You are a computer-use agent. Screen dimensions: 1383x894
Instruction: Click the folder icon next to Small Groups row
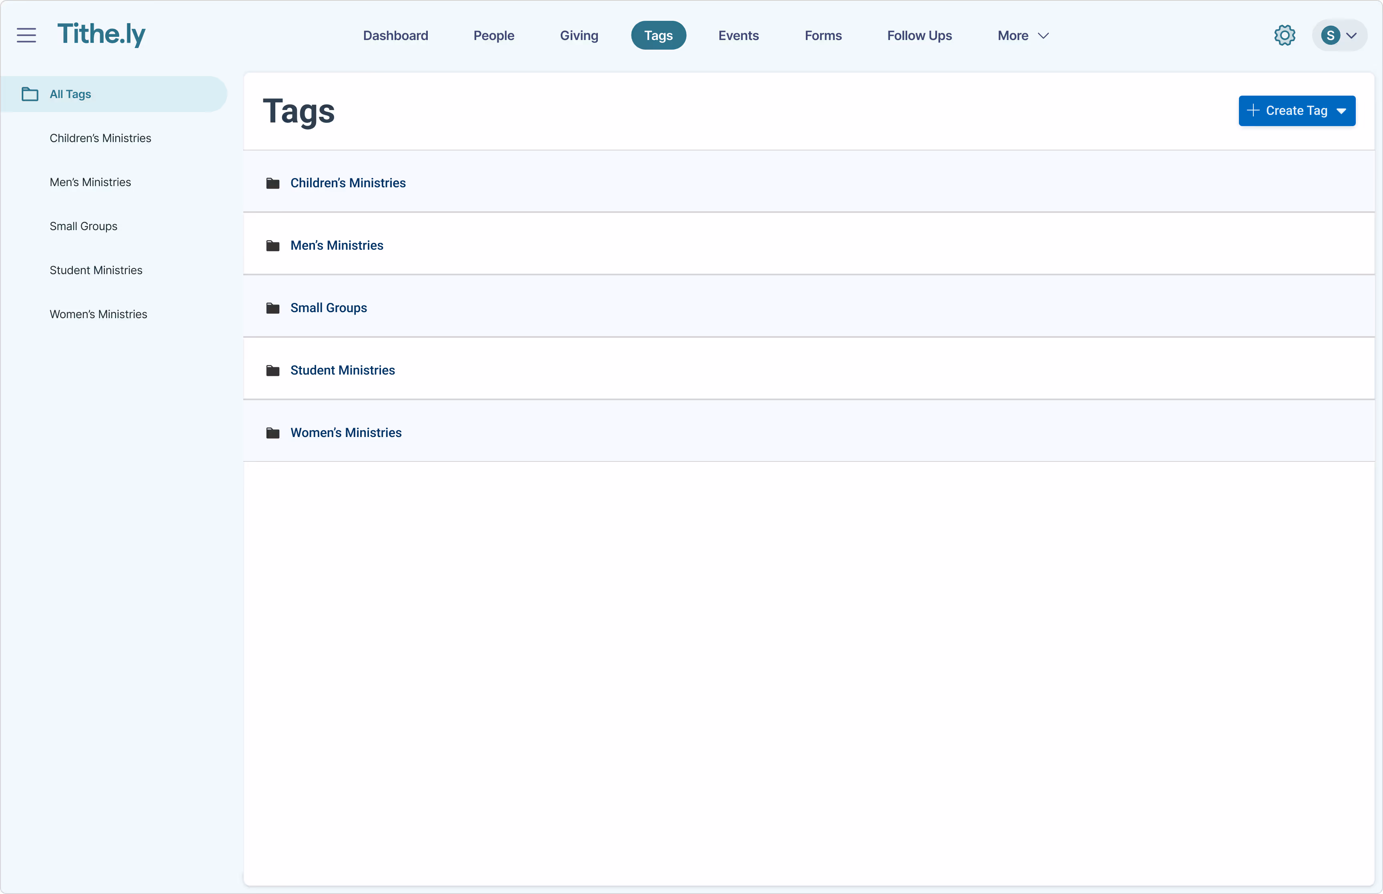pyautogui.click(x=273, y=308)
